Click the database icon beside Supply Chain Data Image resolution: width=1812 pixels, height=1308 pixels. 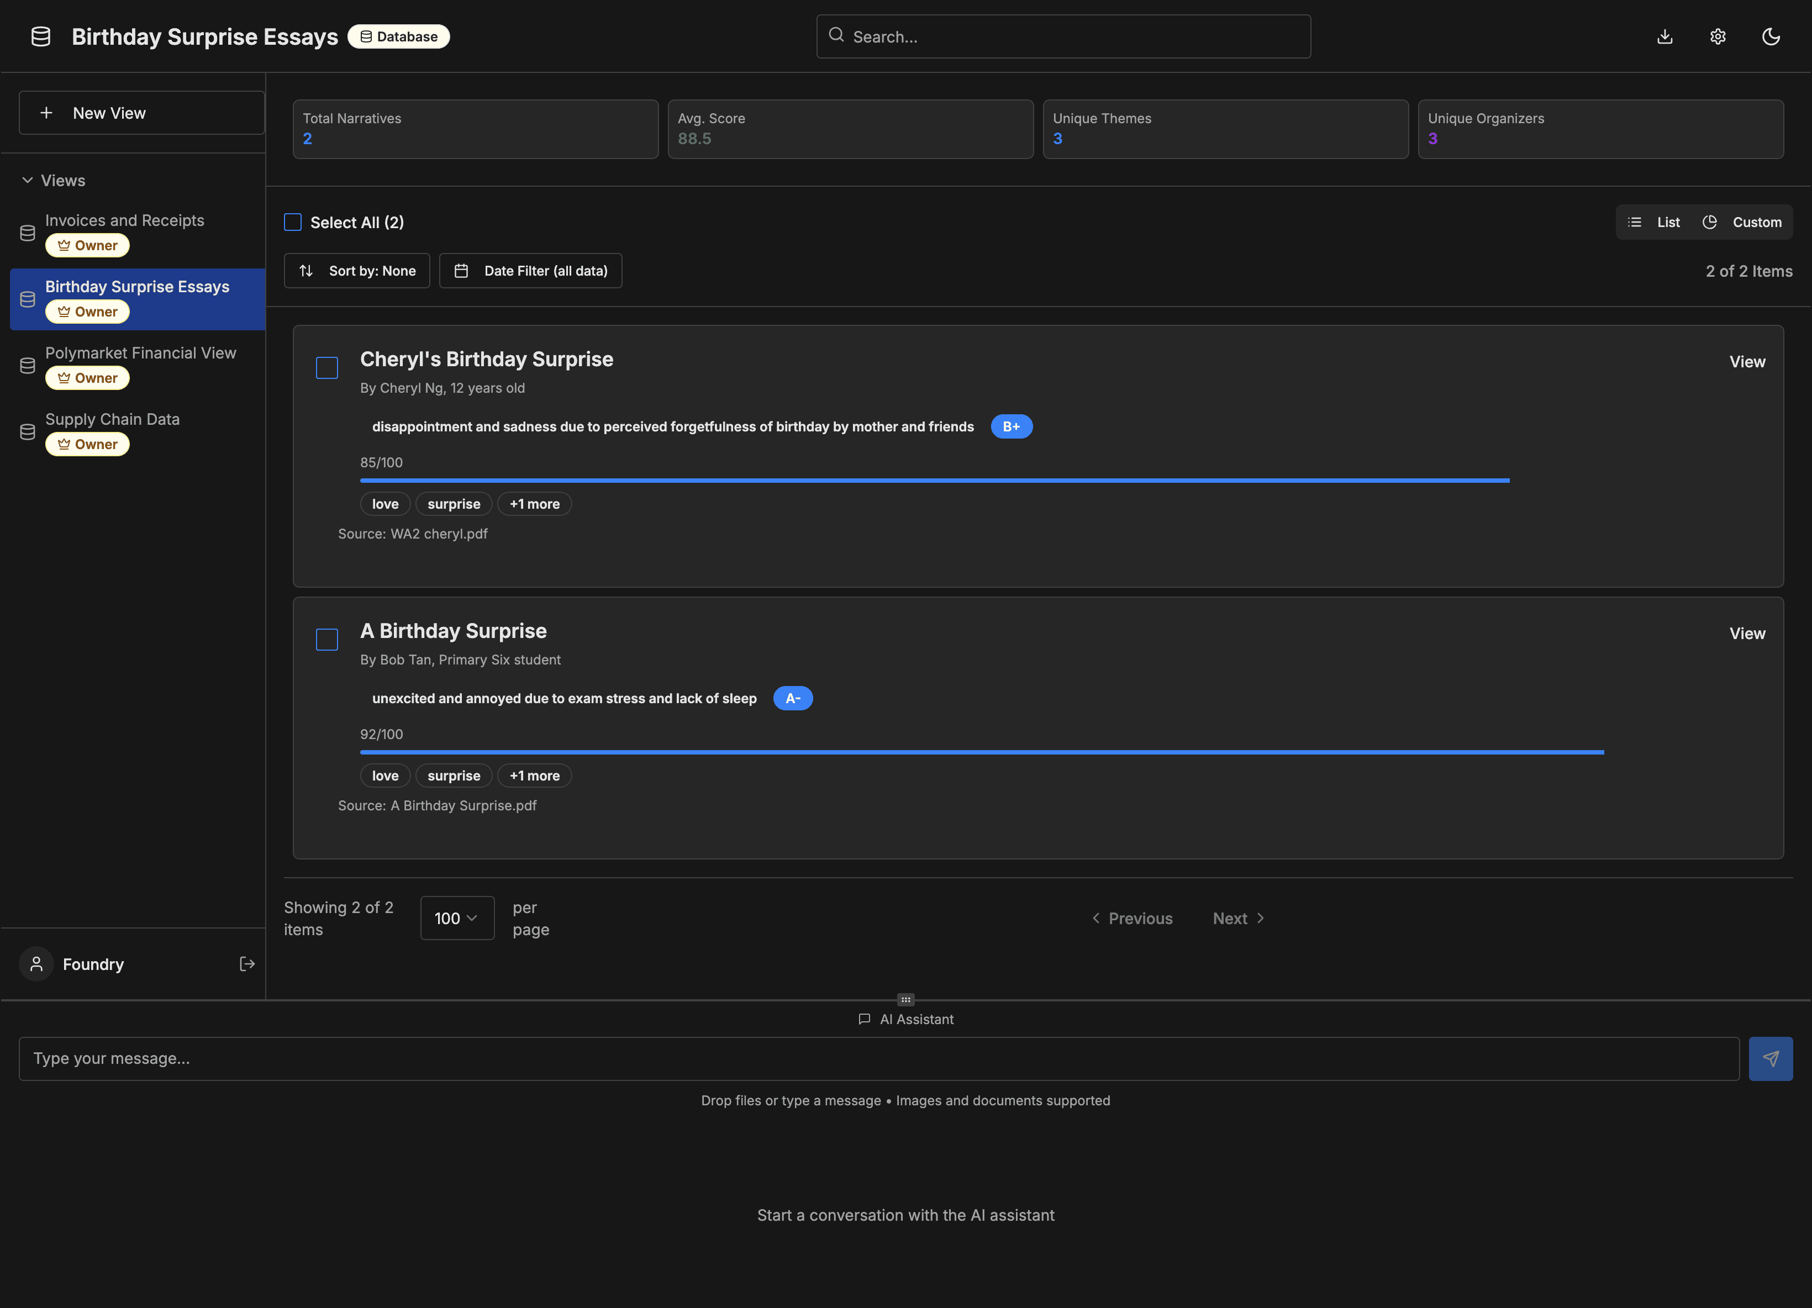coord(27,431)
